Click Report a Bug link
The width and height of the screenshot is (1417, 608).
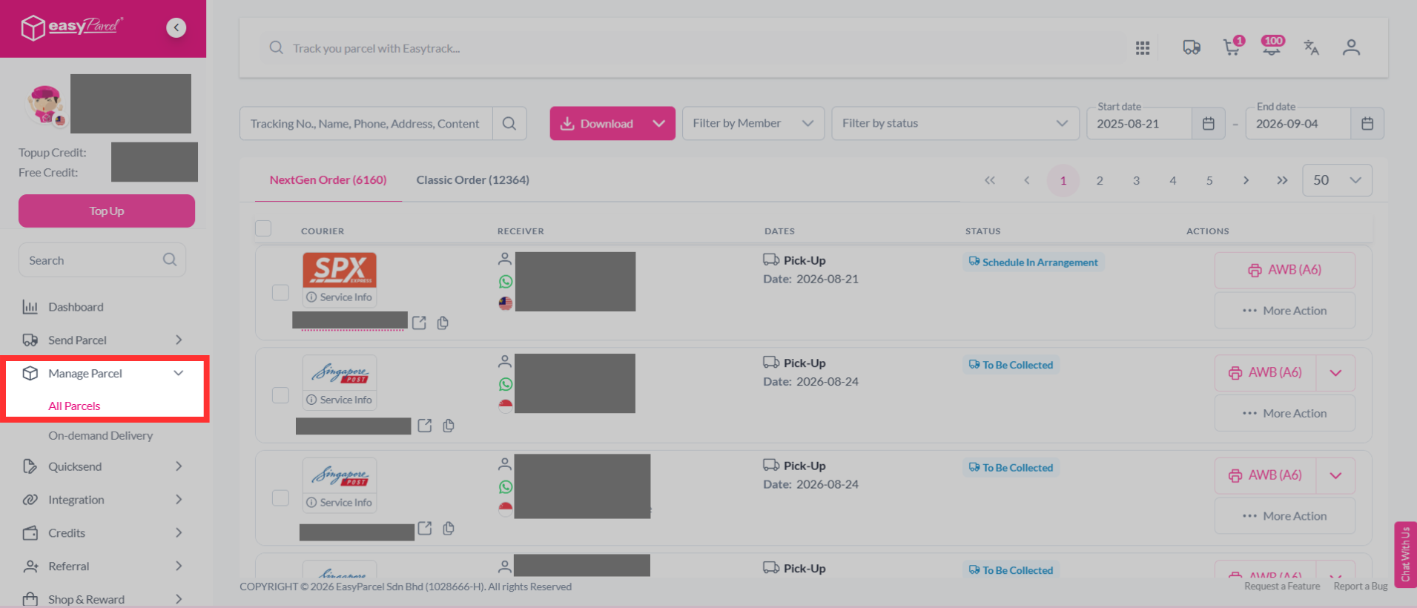pos(1361,586)
